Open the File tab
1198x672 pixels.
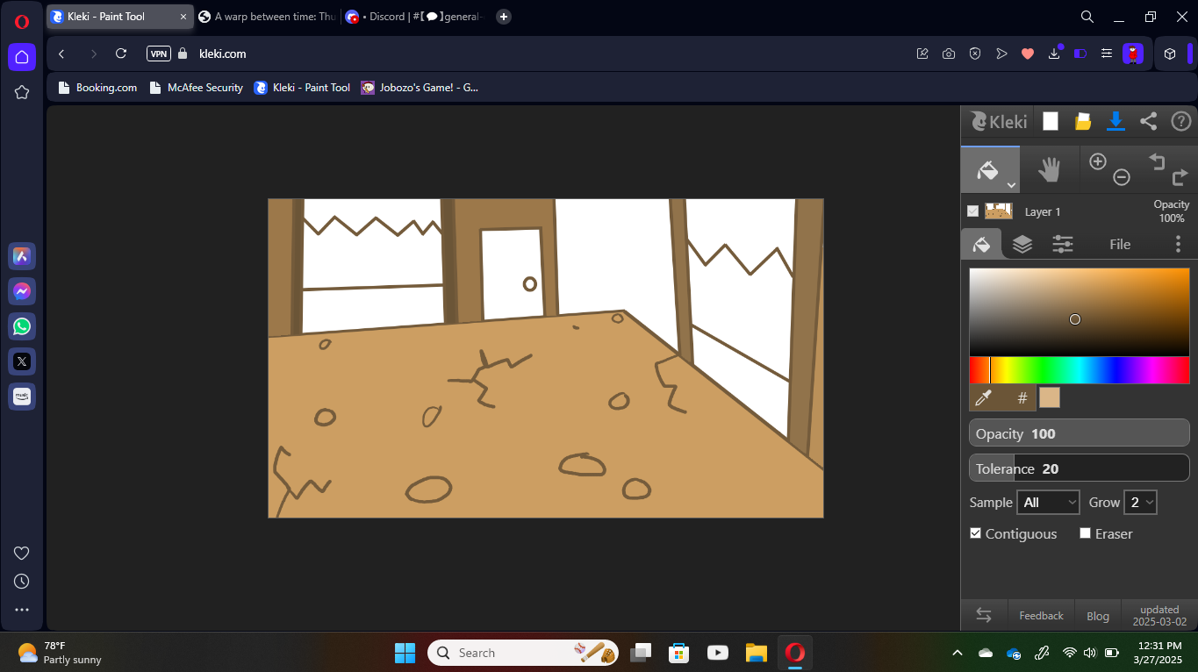pyautogui.click(x=1119, y=245)
